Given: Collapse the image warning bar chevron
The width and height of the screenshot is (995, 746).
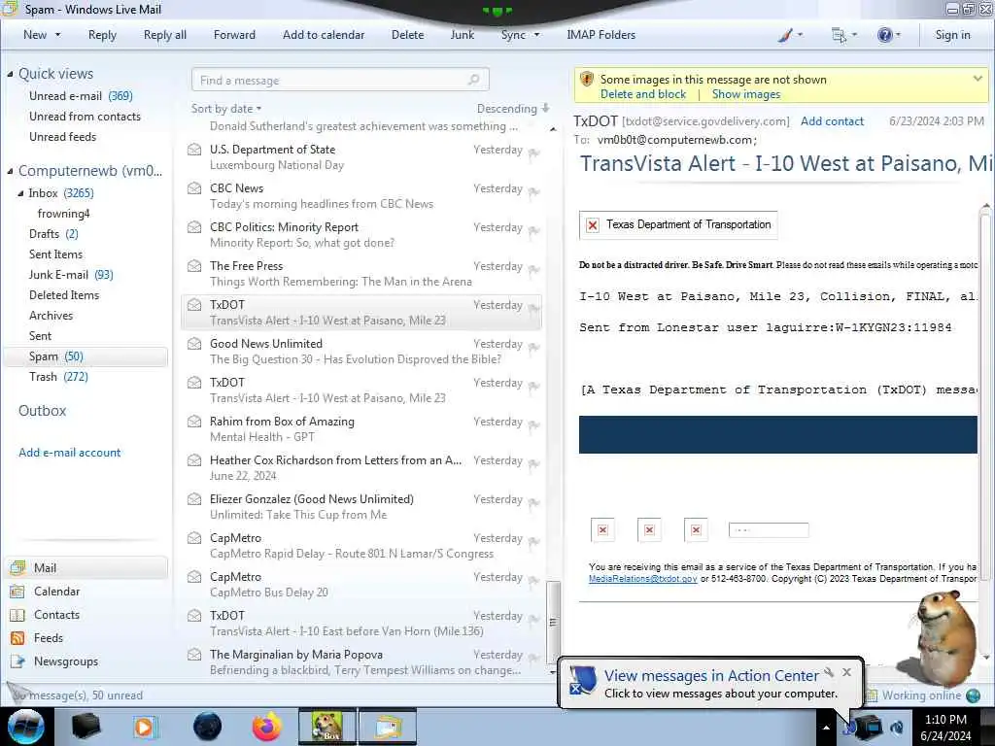Looking at the screenshot, I should [978, 79].
